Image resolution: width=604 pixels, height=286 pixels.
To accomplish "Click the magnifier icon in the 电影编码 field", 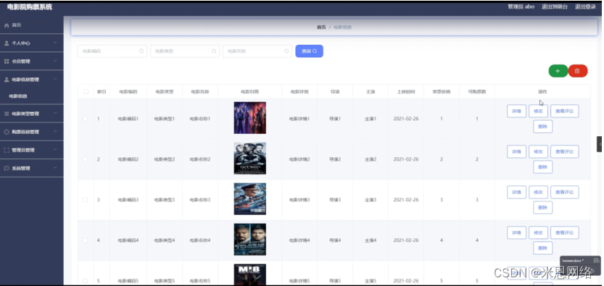I will pos(141,51).
